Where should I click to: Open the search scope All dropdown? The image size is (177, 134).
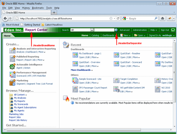click(92, 30)
